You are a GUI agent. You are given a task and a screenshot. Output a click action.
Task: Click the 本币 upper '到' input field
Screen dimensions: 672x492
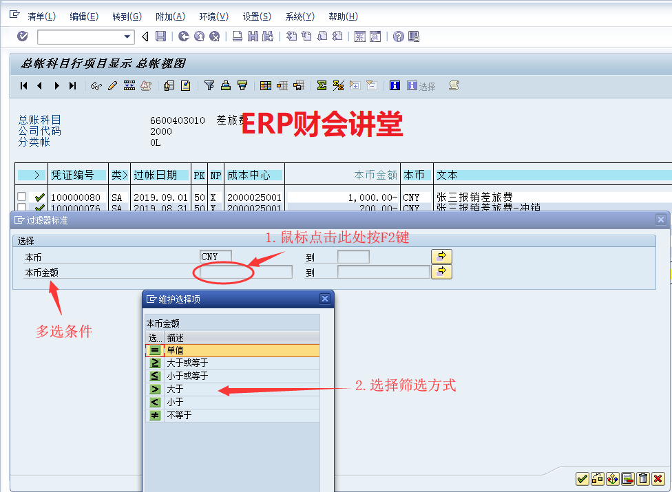[x=353, y=257]
